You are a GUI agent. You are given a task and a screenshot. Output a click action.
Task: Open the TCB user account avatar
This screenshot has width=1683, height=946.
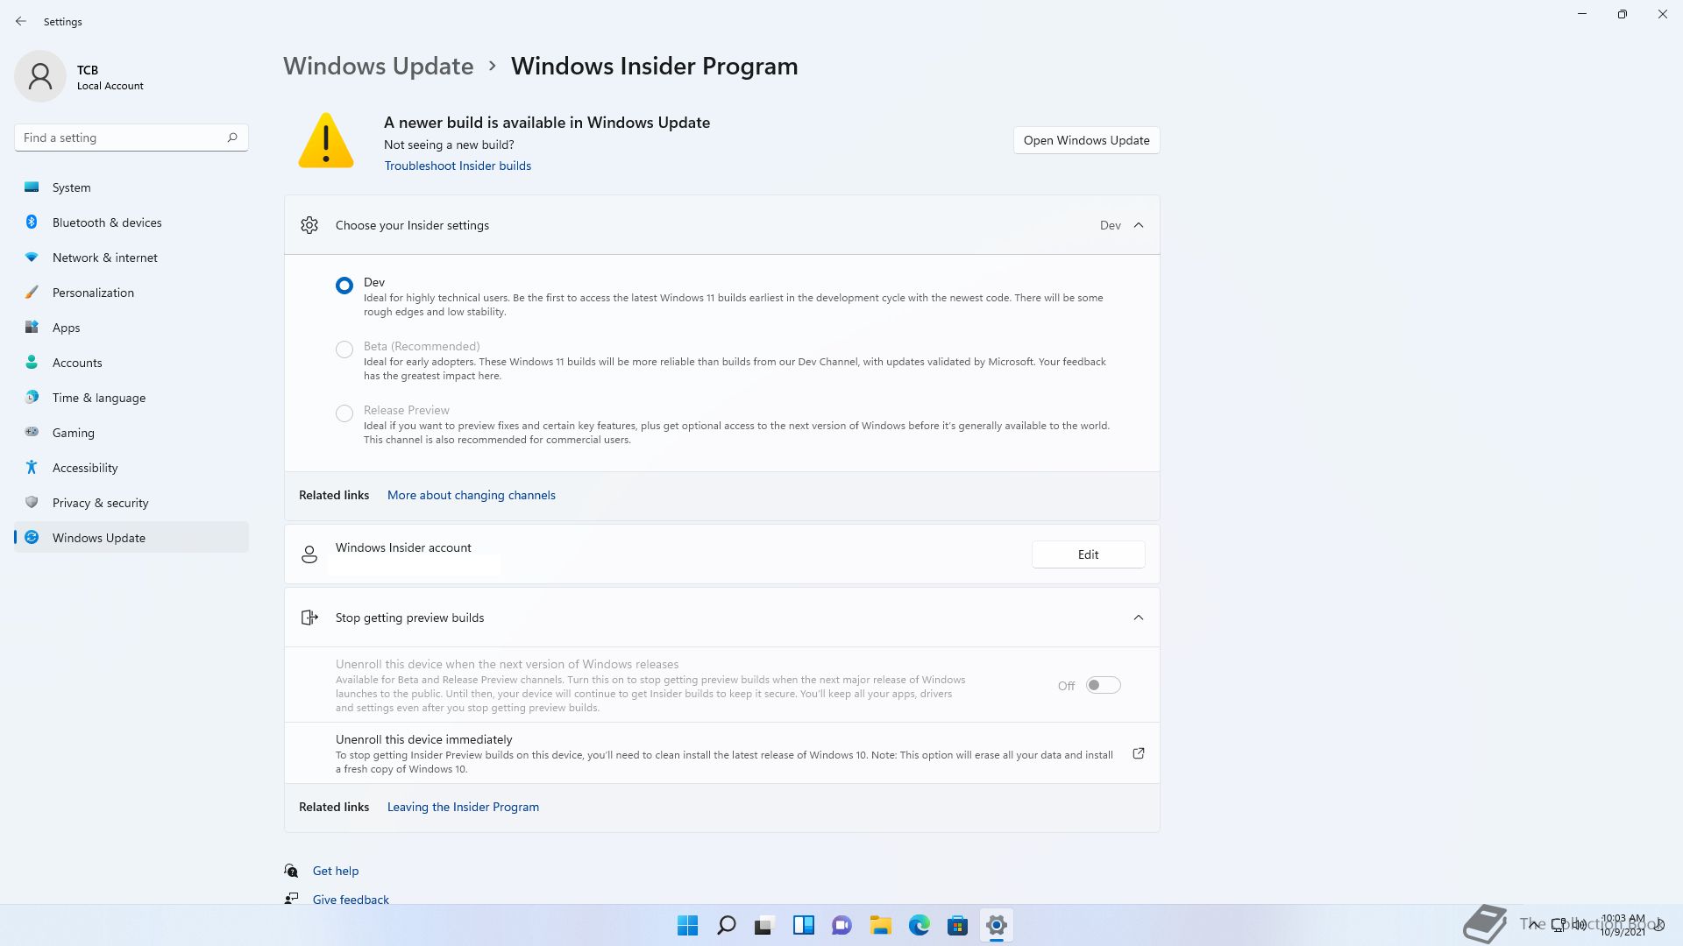[x=40, y=76]
